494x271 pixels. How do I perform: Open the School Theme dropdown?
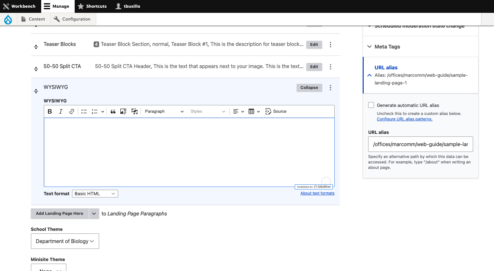65,241
